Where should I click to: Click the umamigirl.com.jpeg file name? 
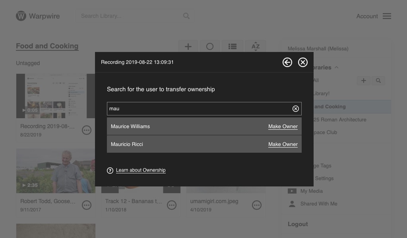(x=214, y=201)
